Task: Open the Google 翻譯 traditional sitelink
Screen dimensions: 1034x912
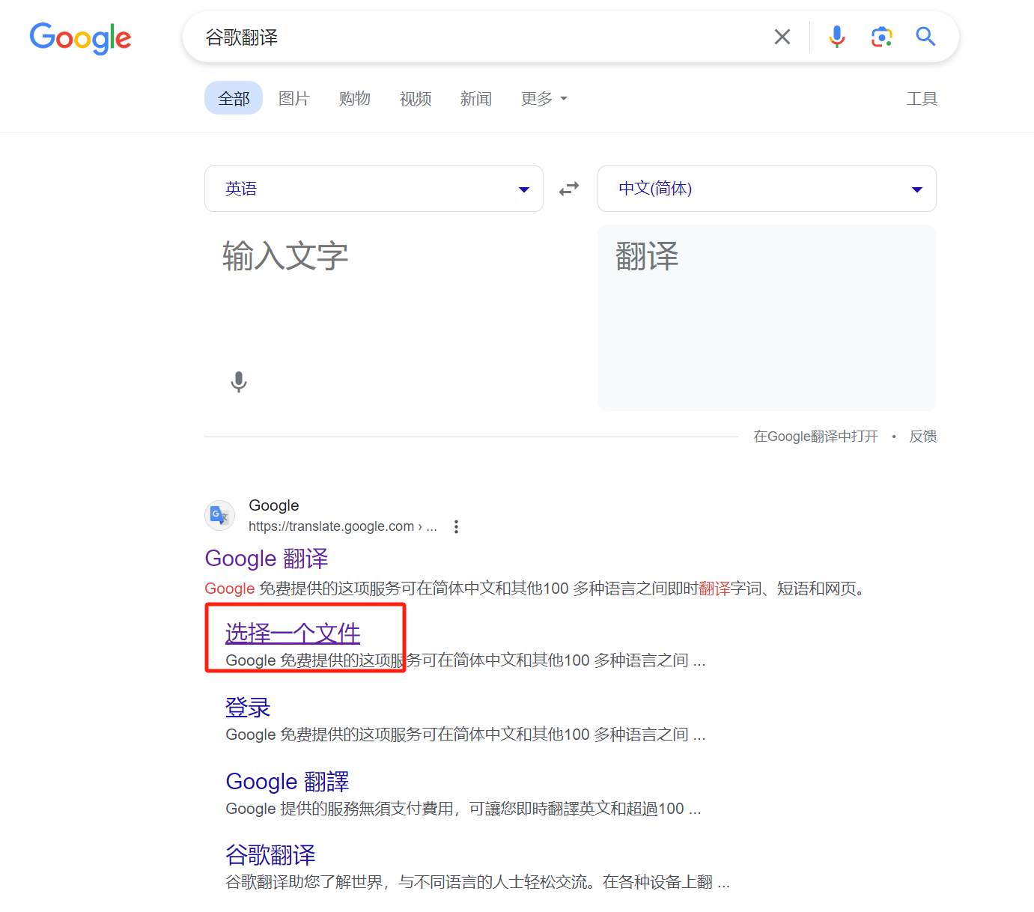Action: 288,782
